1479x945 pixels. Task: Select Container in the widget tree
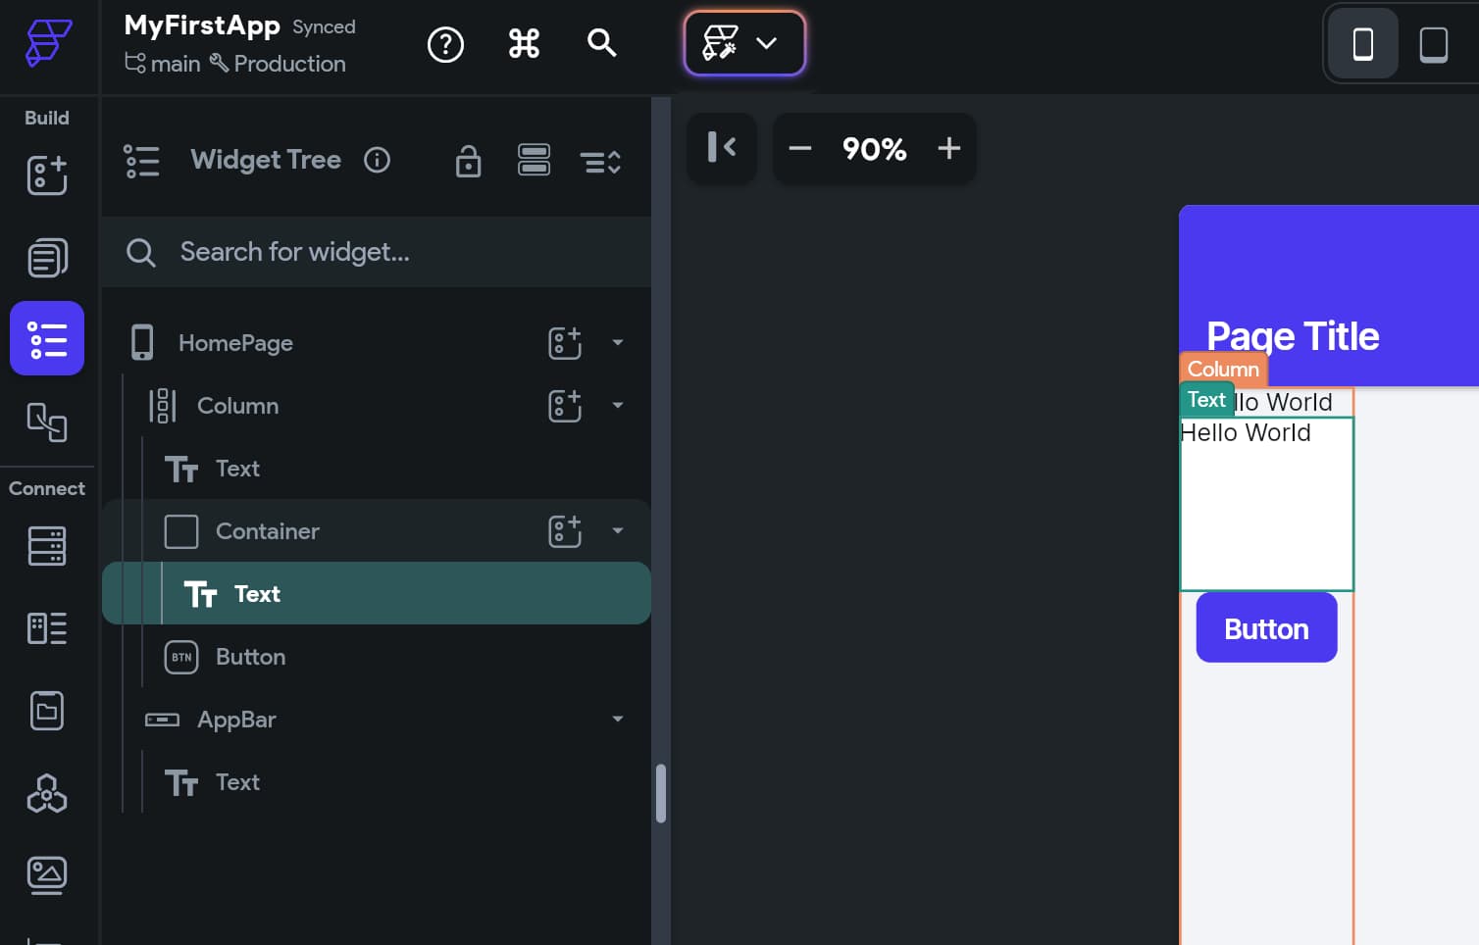pyautogui.click(x=267, y=531)
